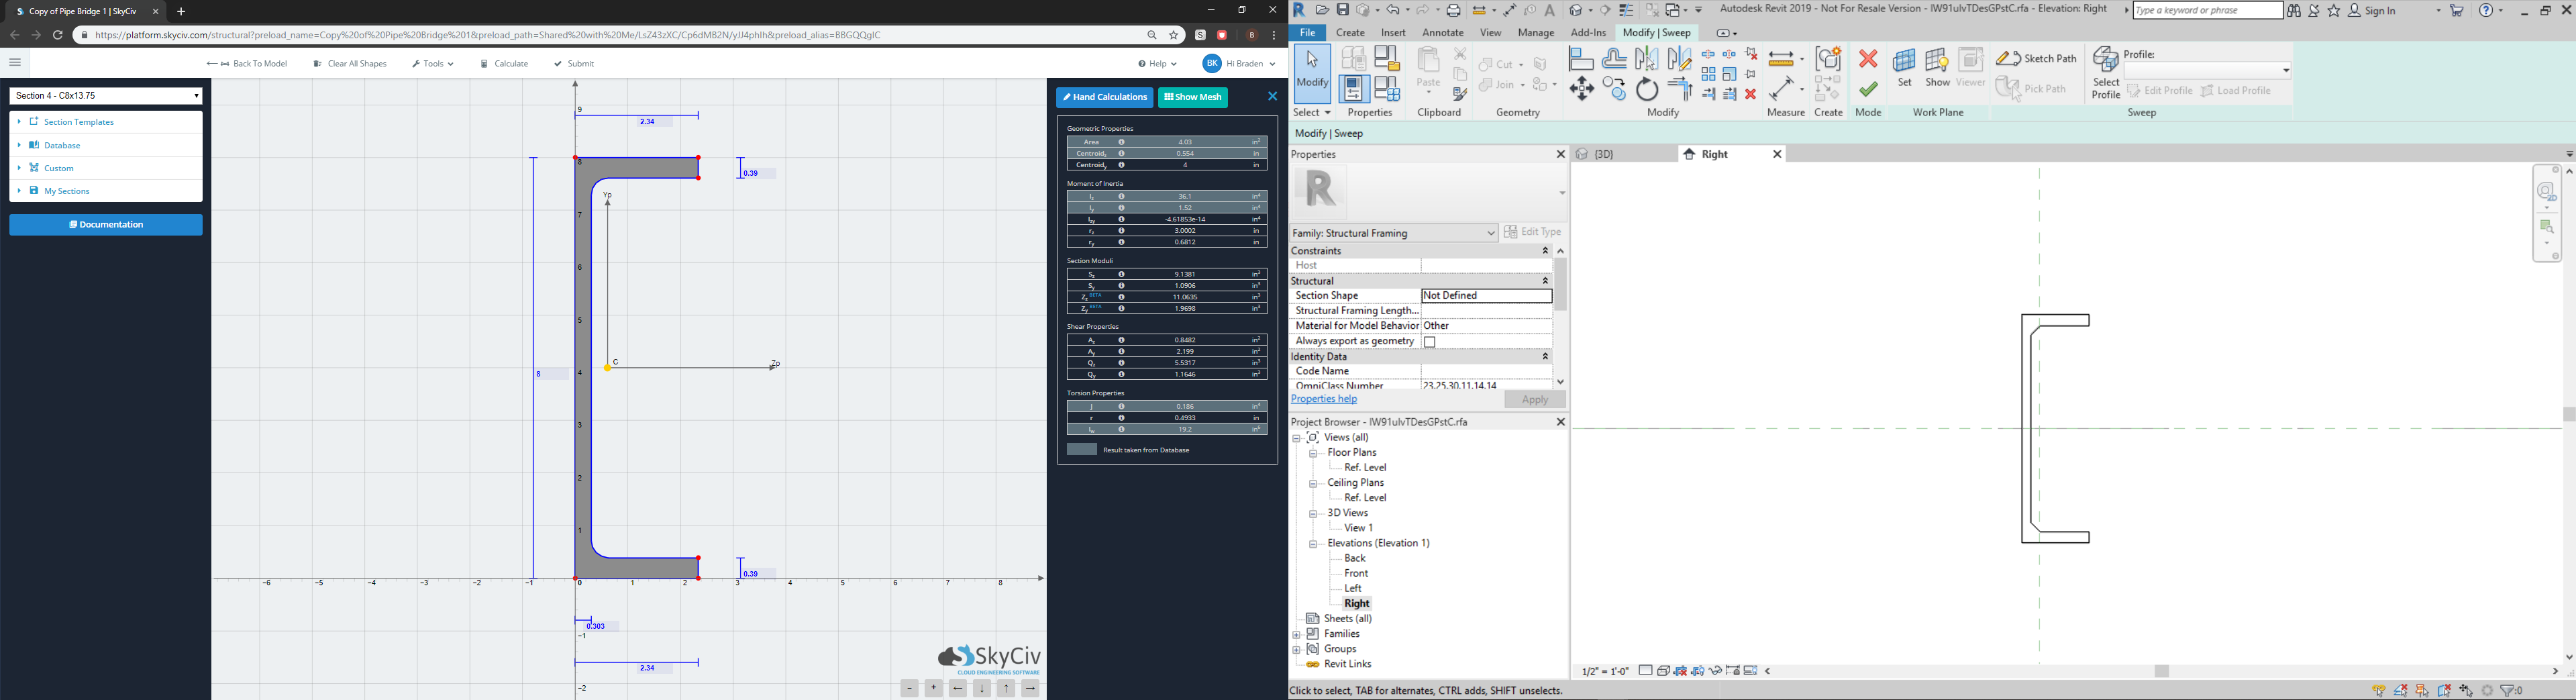Open the Section 4 - C8x13.75 dropdown
Screen dimensions: 2576x700
point(104,94)
